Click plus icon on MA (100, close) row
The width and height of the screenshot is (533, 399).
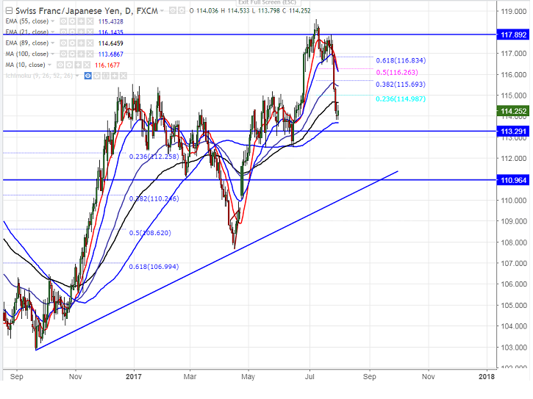[82, 54]
